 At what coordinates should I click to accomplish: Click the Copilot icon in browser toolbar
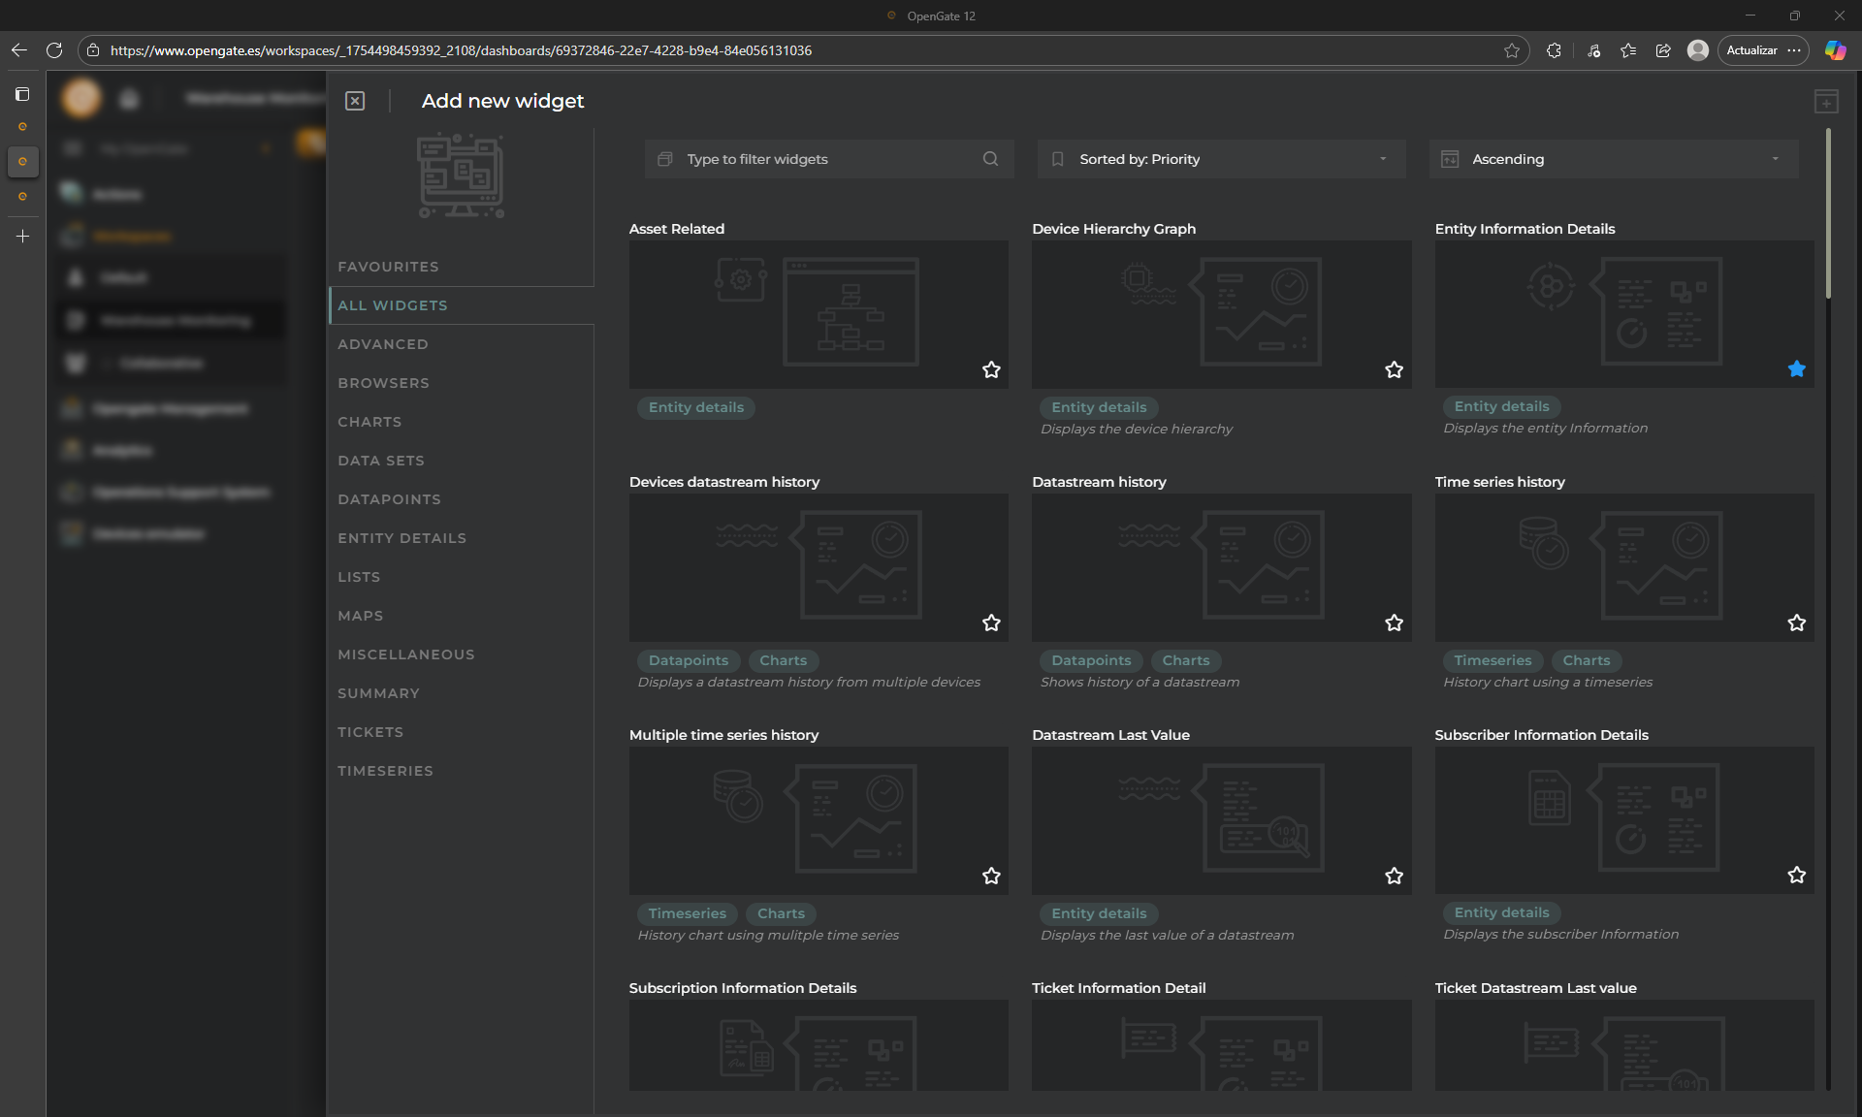point(1835,50)
